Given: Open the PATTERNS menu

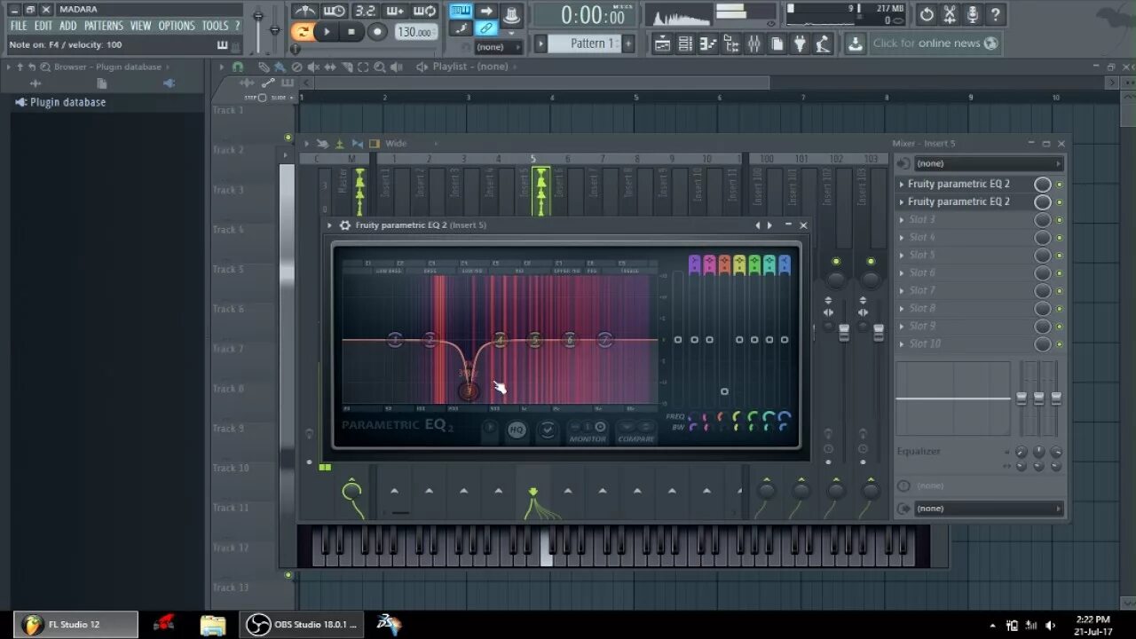Looking at the screenshot, I should pyautogui.click(x=104, y=26).
